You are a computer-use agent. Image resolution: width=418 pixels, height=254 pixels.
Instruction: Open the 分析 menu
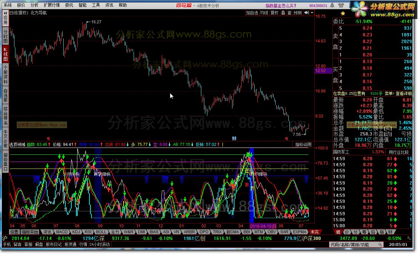point(34,5)
